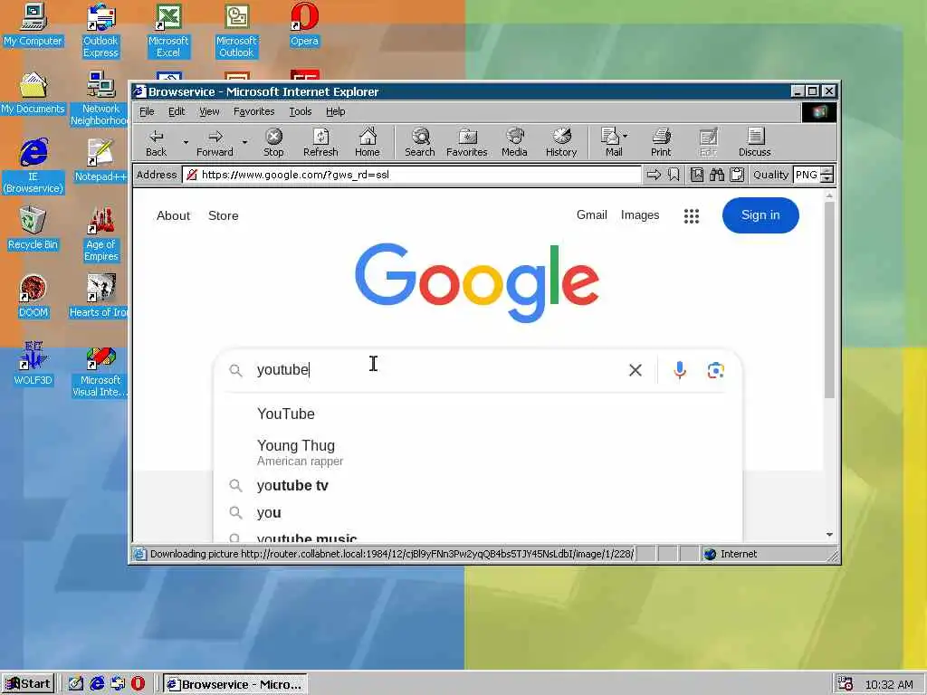
Task: Click the Windows Start button
Action: (28, 684)
